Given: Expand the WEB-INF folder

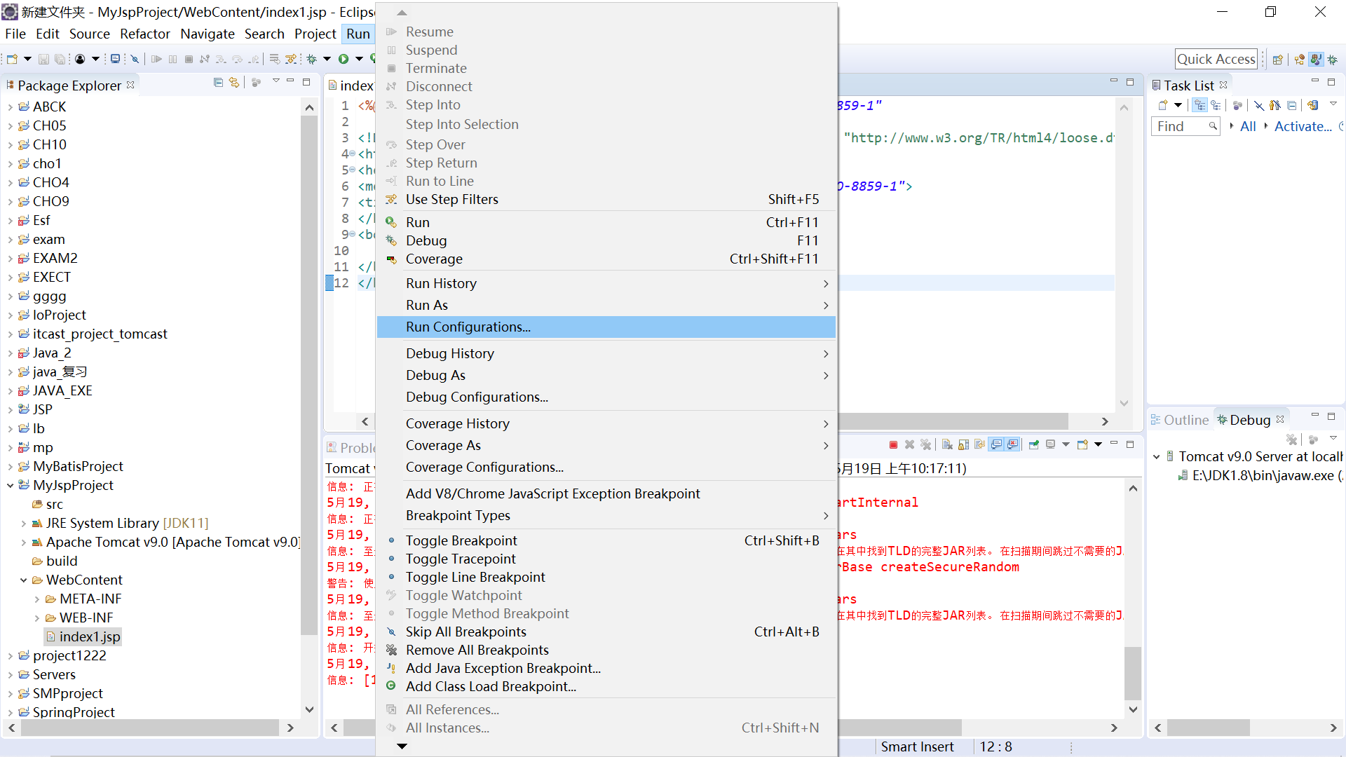Looking at the screenshot, I should click(x=37, y=618).
